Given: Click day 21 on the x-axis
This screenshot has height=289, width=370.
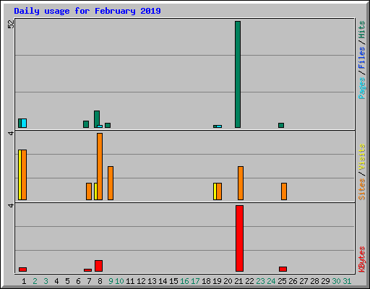Looking at the screenshot, I should (x=238, y=281).
